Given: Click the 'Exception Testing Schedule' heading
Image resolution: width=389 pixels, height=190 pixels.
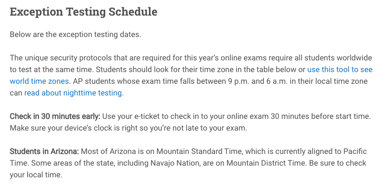Looking at the screenshot, I should pyautogui.click(x=83, y=12).
